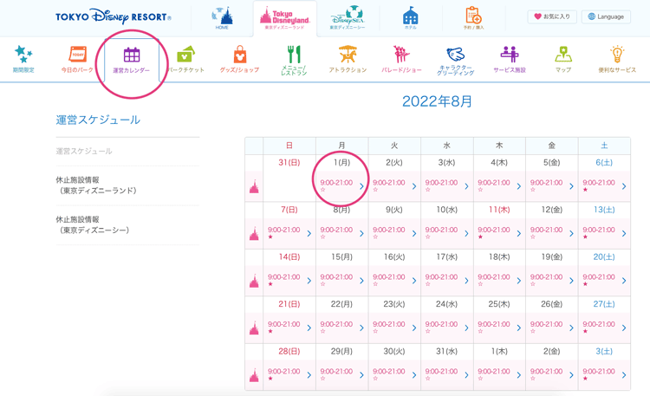Open the 運営カレンダー calendar icon
This screenshot has height=396, width=650.
tap(131, 56)
